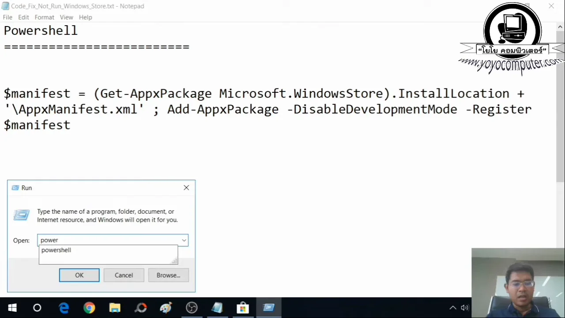Select the Notepad icon in the taskbar
The width and height of the screenshot is (565, 318).
[x=217, y=307]
